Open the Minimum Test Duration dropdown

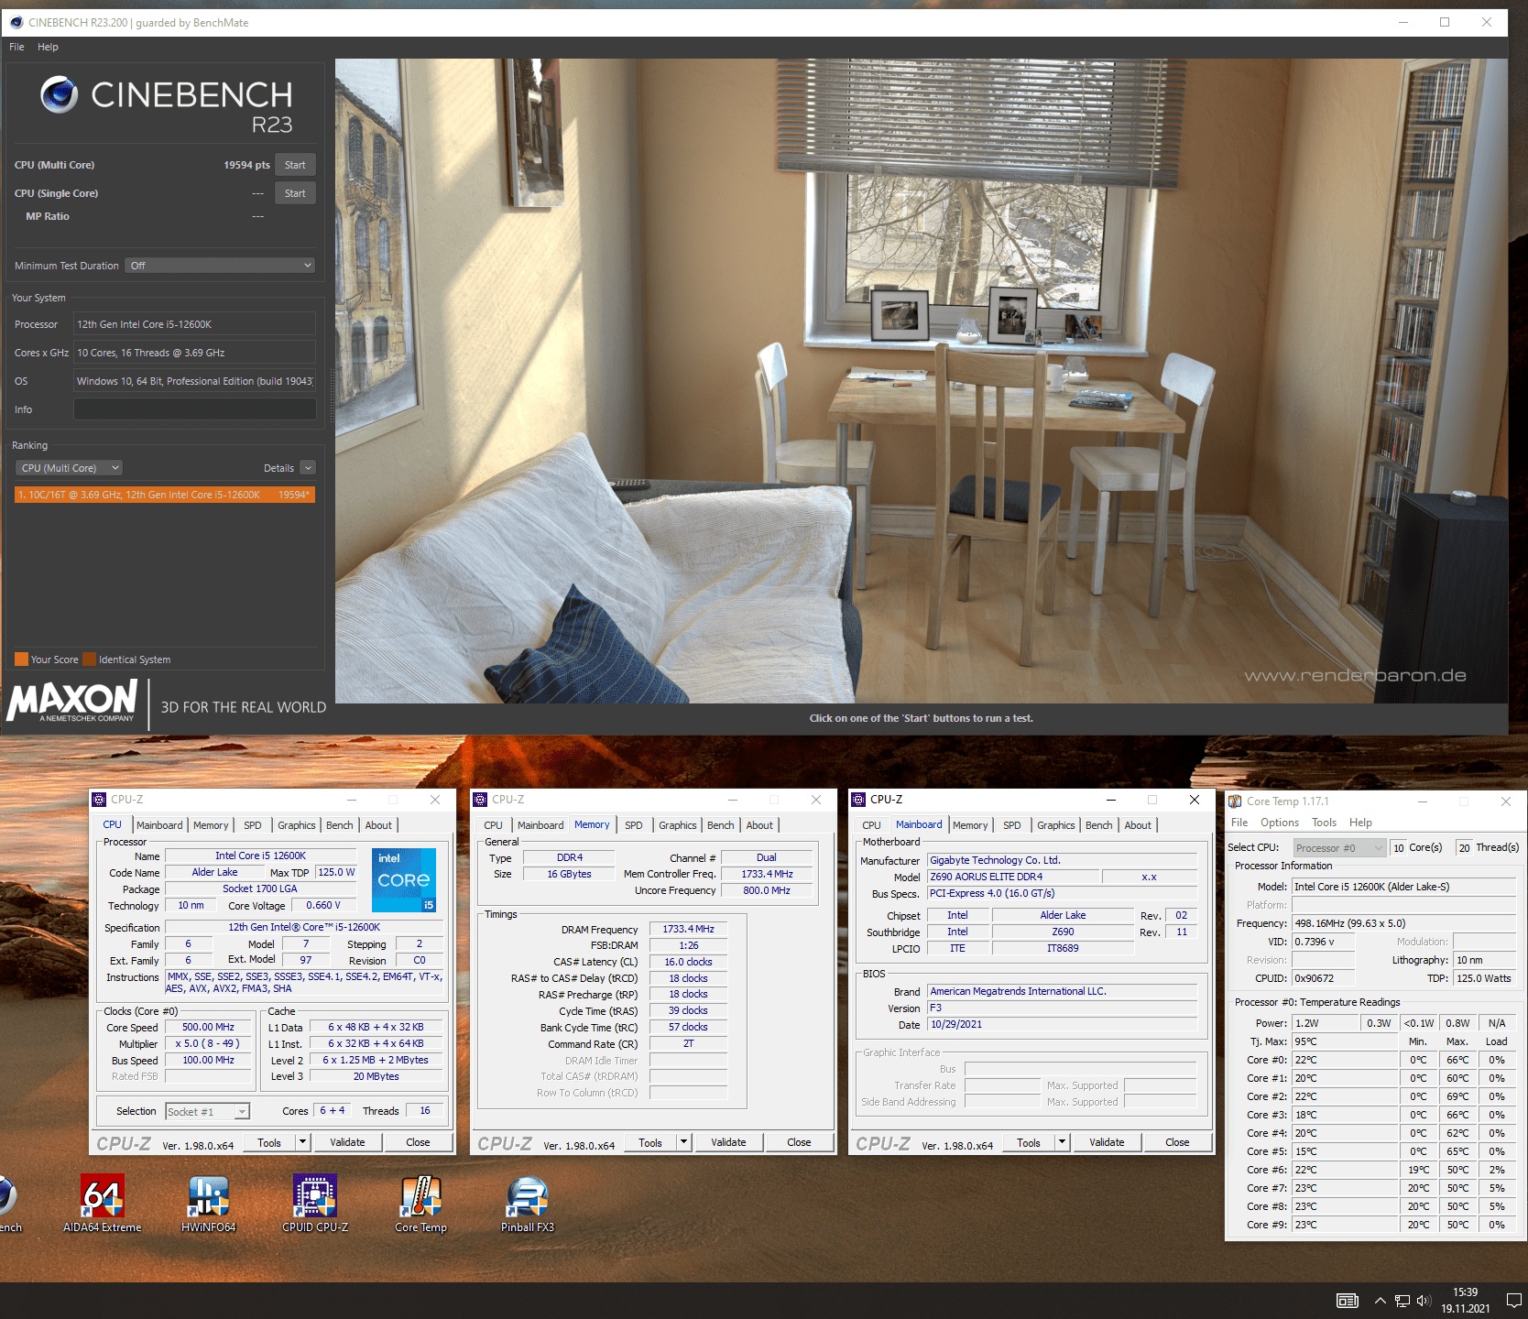220,266
